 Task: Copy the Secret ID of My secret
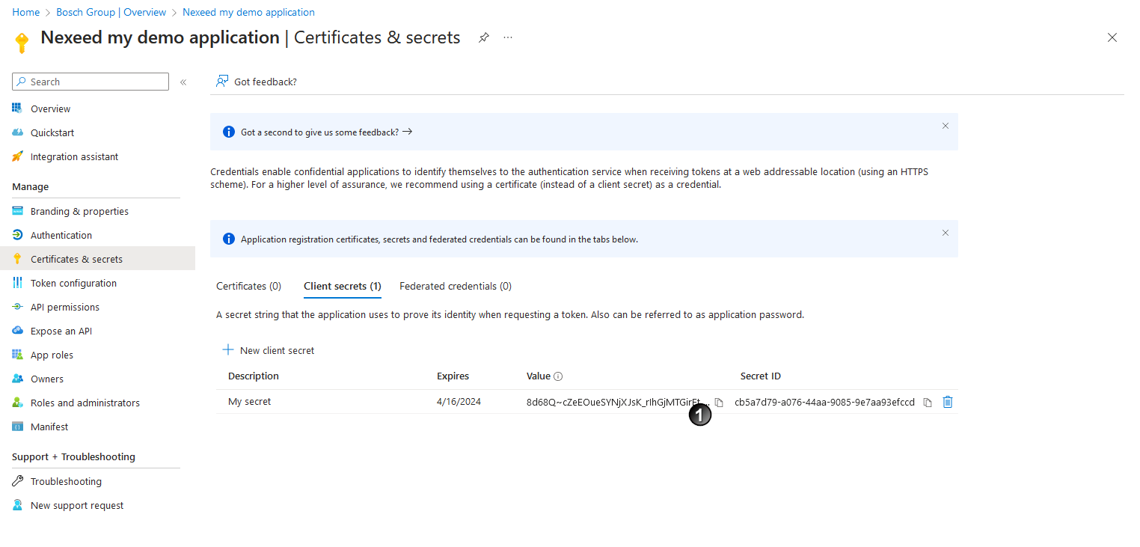pyautogui.click(x=928, y=402)
